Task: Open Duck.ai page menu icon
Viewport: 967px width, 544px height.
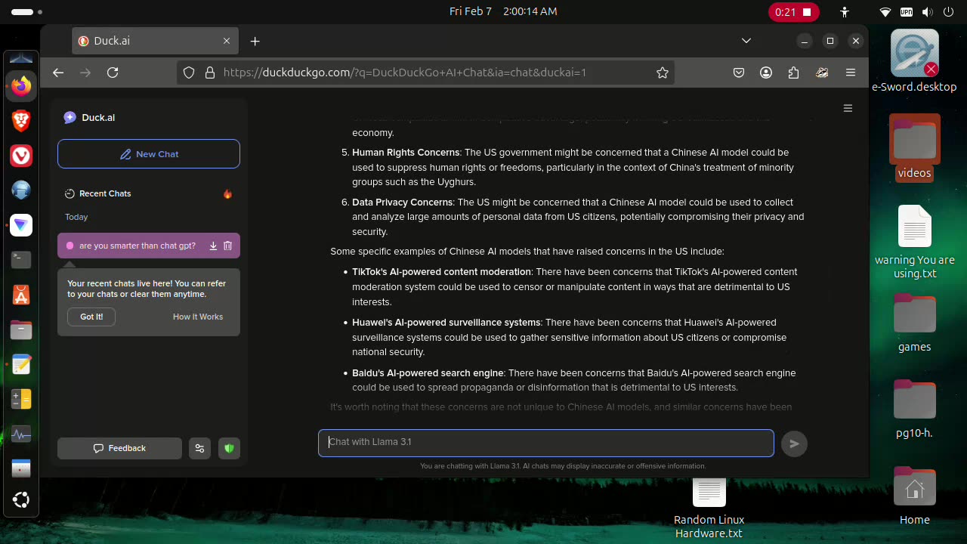Action: point(848,108)
